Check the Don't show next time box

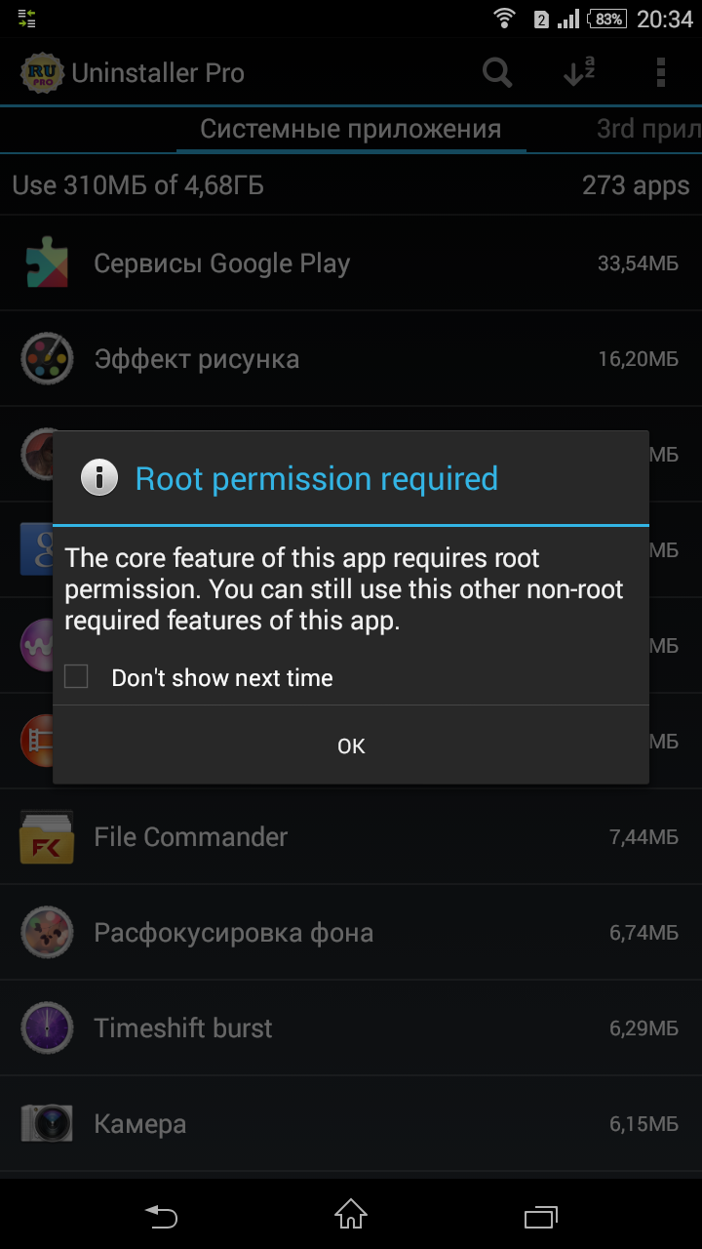pos(76,676)
